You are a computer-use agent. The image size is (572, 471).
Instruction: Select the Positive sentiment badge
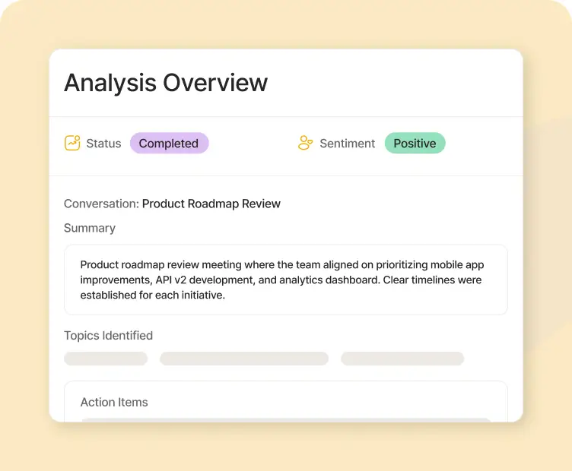coord(415,143)
